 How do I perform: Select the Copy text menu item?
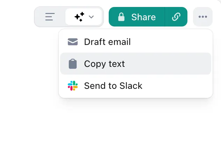[136, 64]
